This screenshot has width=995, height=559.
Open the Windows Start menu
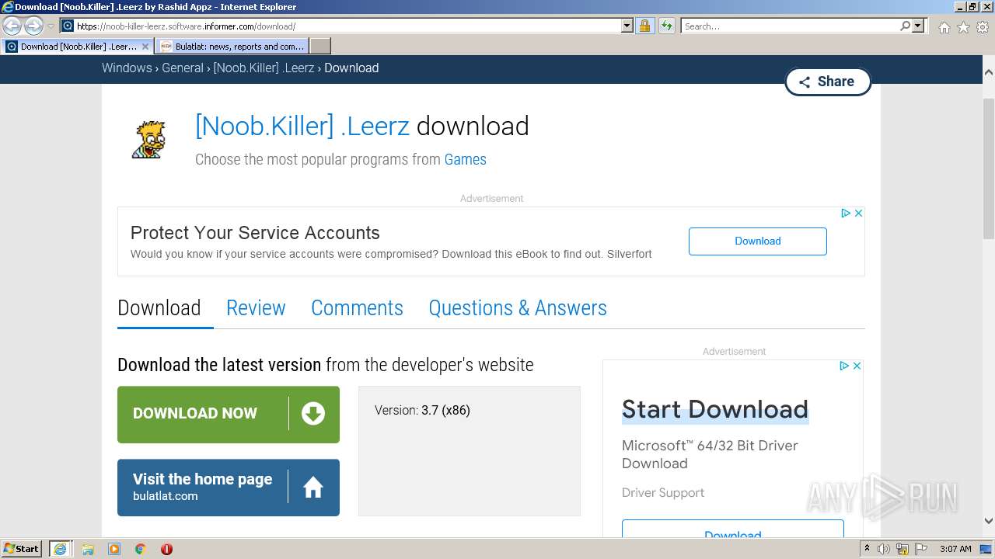tap(22, 548)
